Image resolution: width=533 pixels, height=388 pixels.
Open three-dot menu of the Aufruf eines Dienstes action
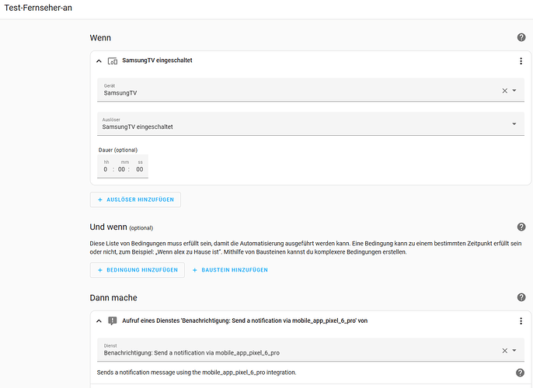click(x=521, y=320)
